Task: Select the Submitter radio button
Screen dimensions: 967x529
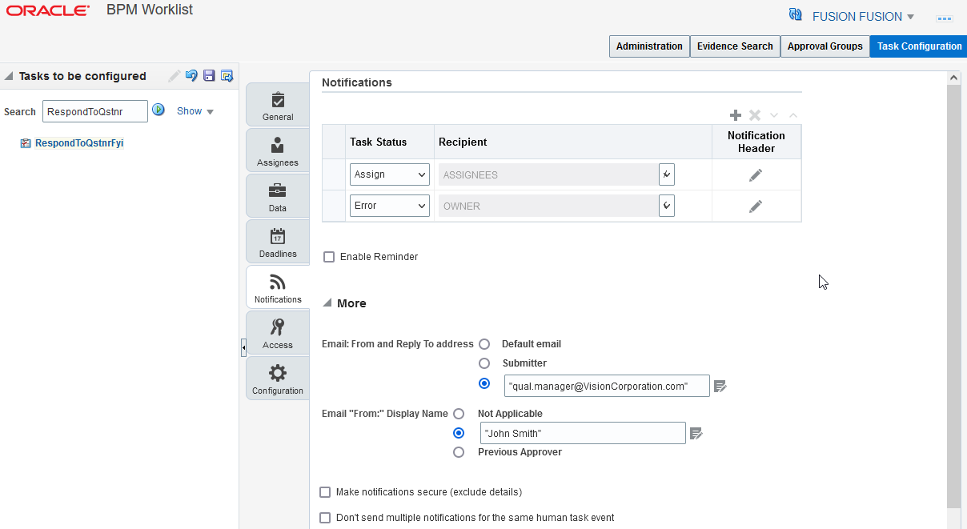Action: pos(484,363)
